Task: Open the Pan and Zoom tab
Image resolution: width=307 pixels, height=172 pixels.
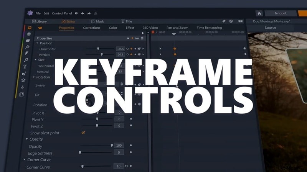Action: tap(177, 28)
